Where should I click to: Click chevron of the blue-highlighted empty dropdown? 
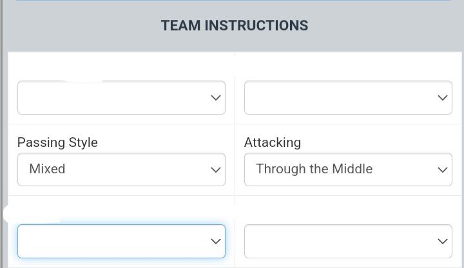[216, 242]
